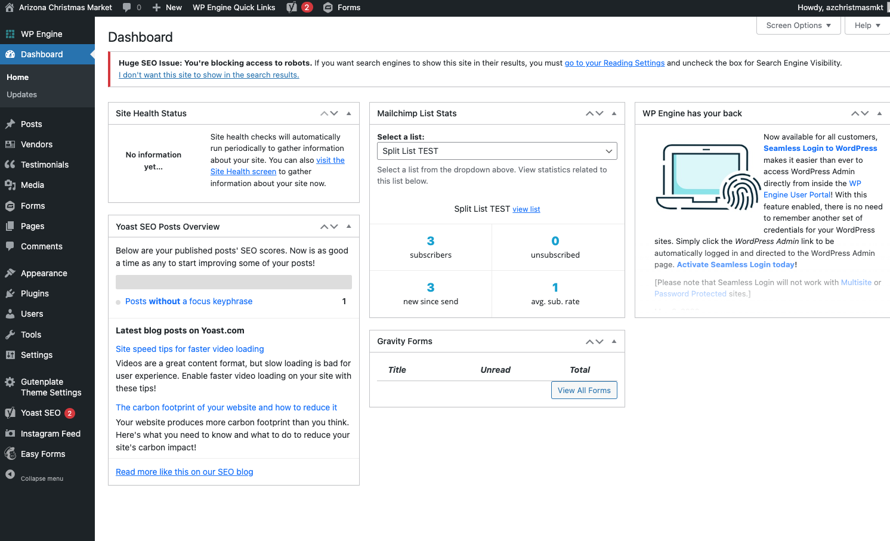
Task: Click the Instagram Feed camera icon
Action: pyautogui.click(x=10, y=434)
